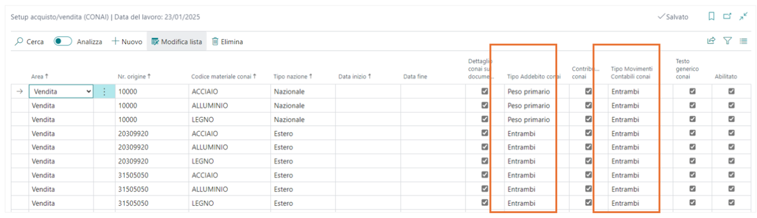757x218 pixels.
Task: Open the filter pane funnel icon
Action: coord(727,41)
